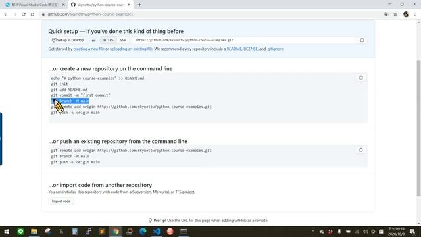
Task: Switch to the skynettw/python-course-examples tab
Action: (x=101, y=5)
